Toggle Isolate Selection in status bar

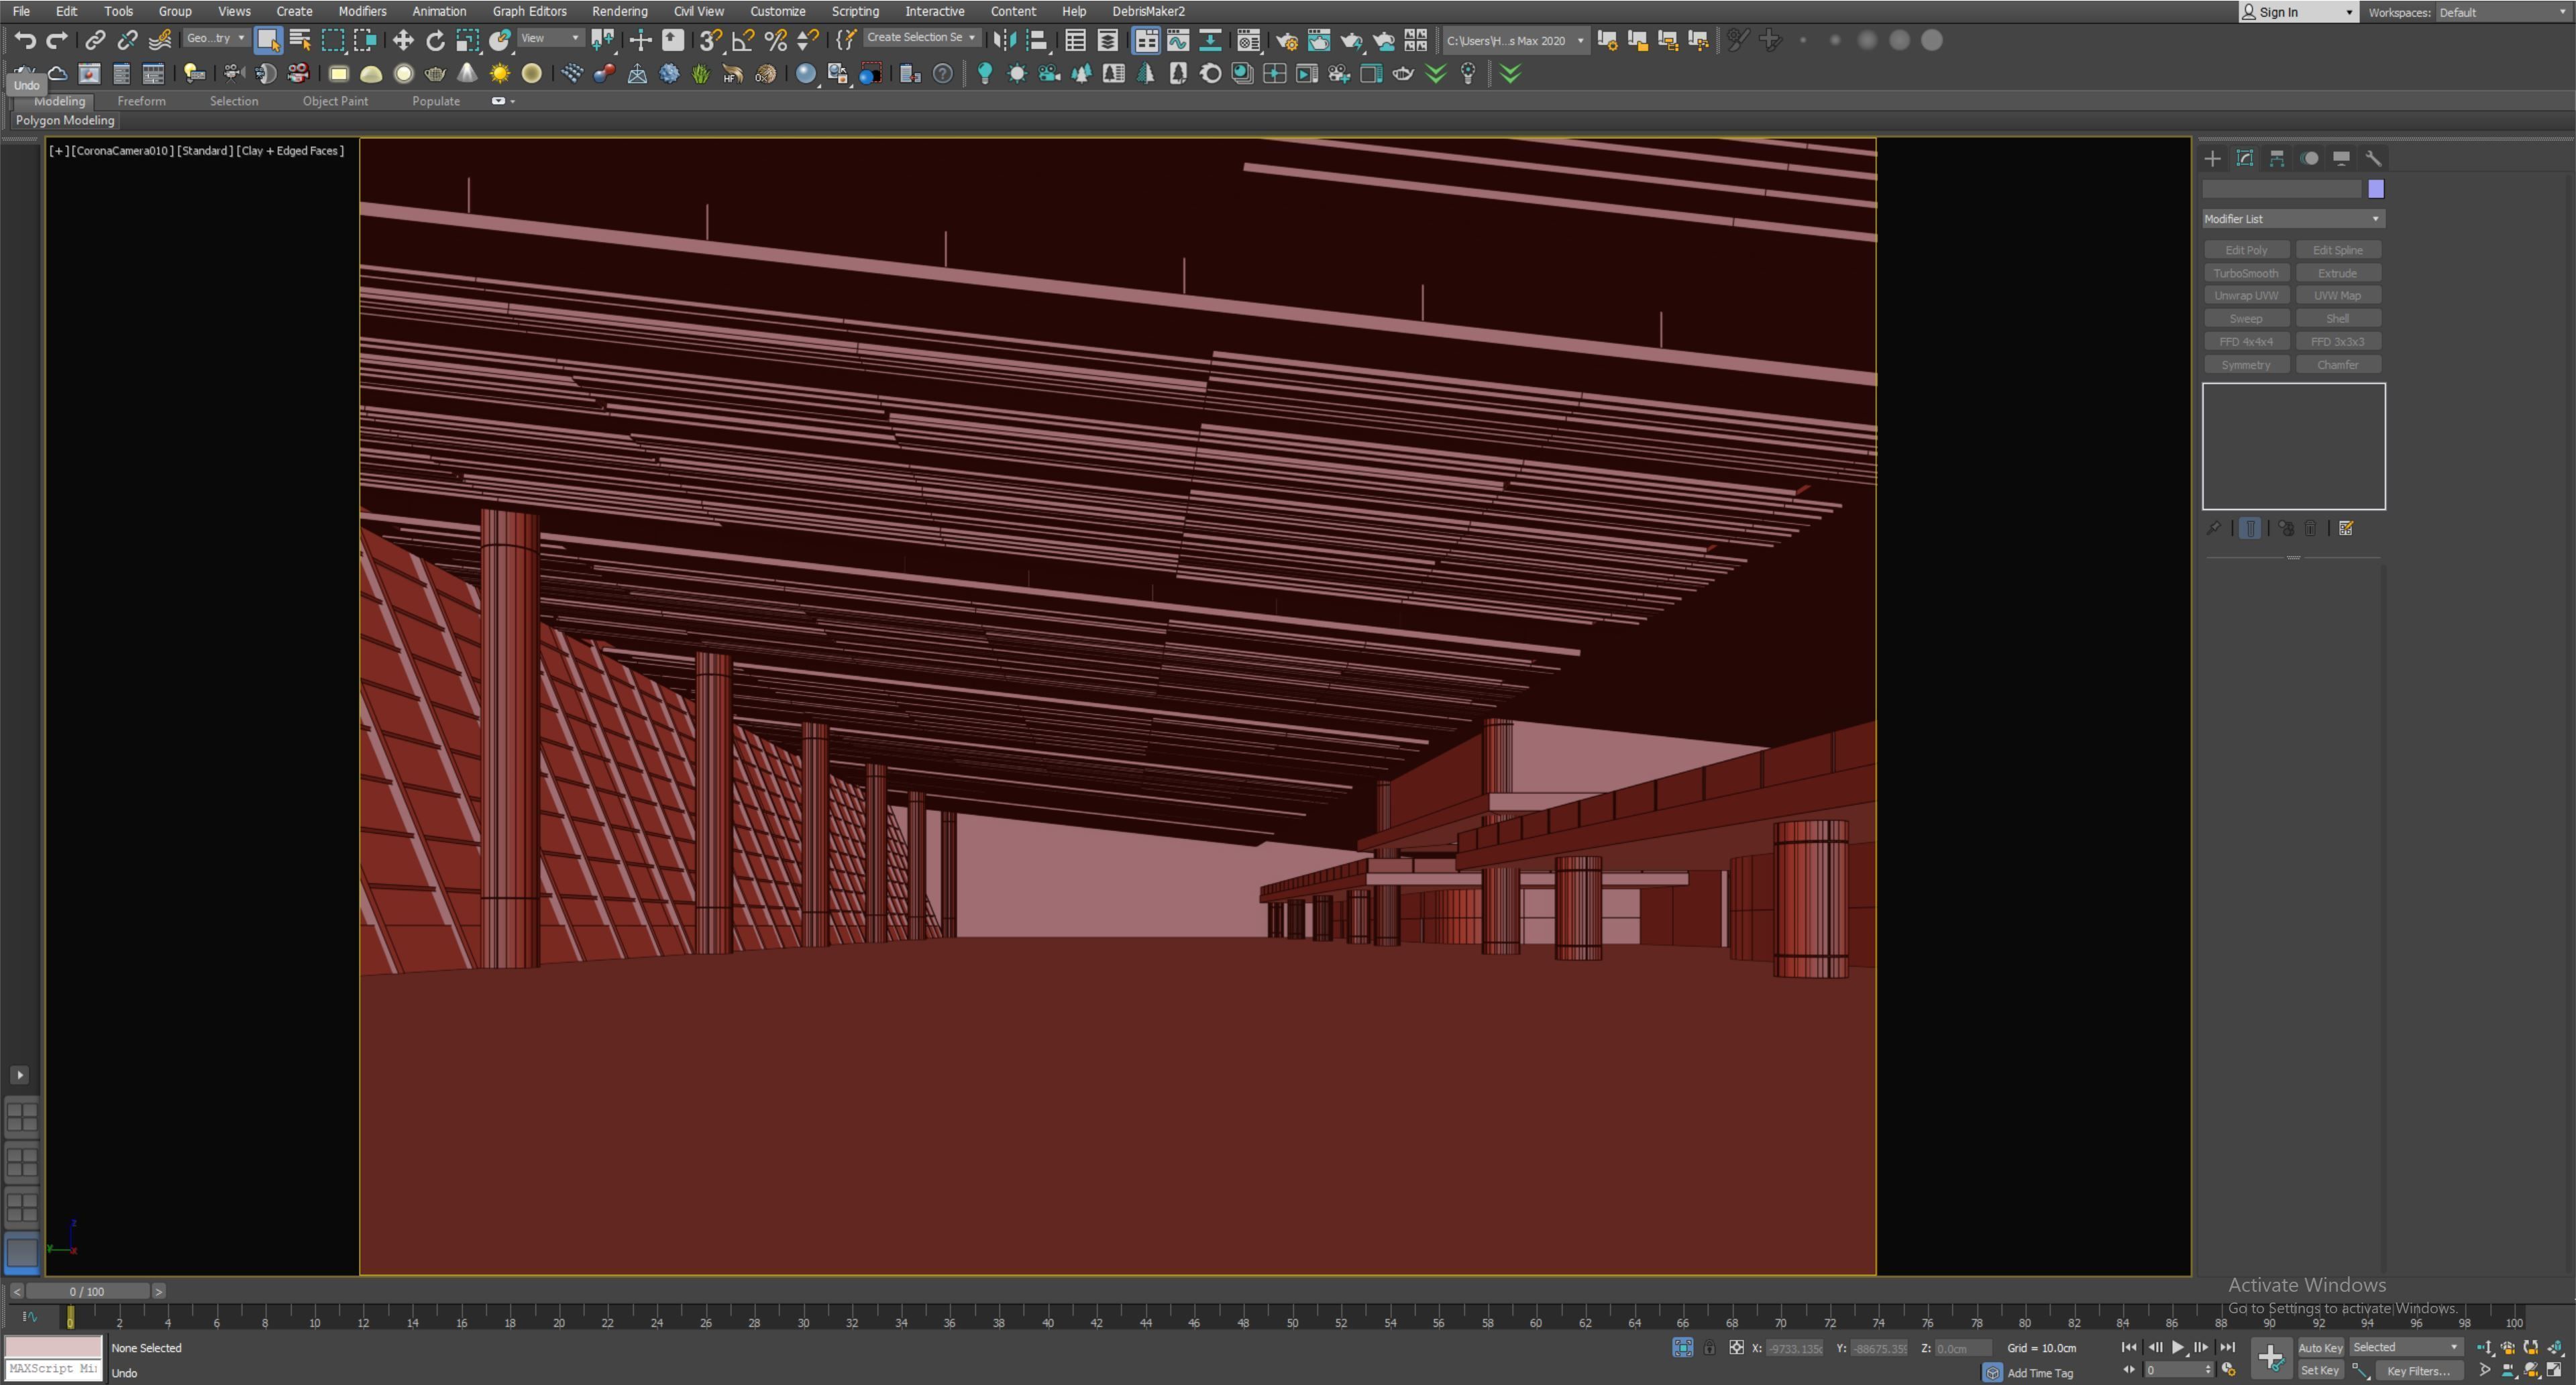1683,1348
